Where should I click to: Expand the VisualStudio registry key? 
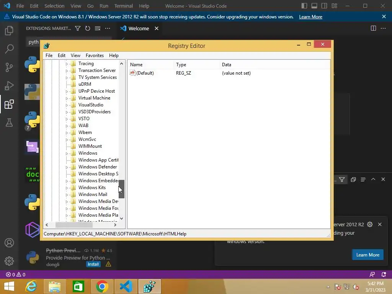click(x=67, y=105)
